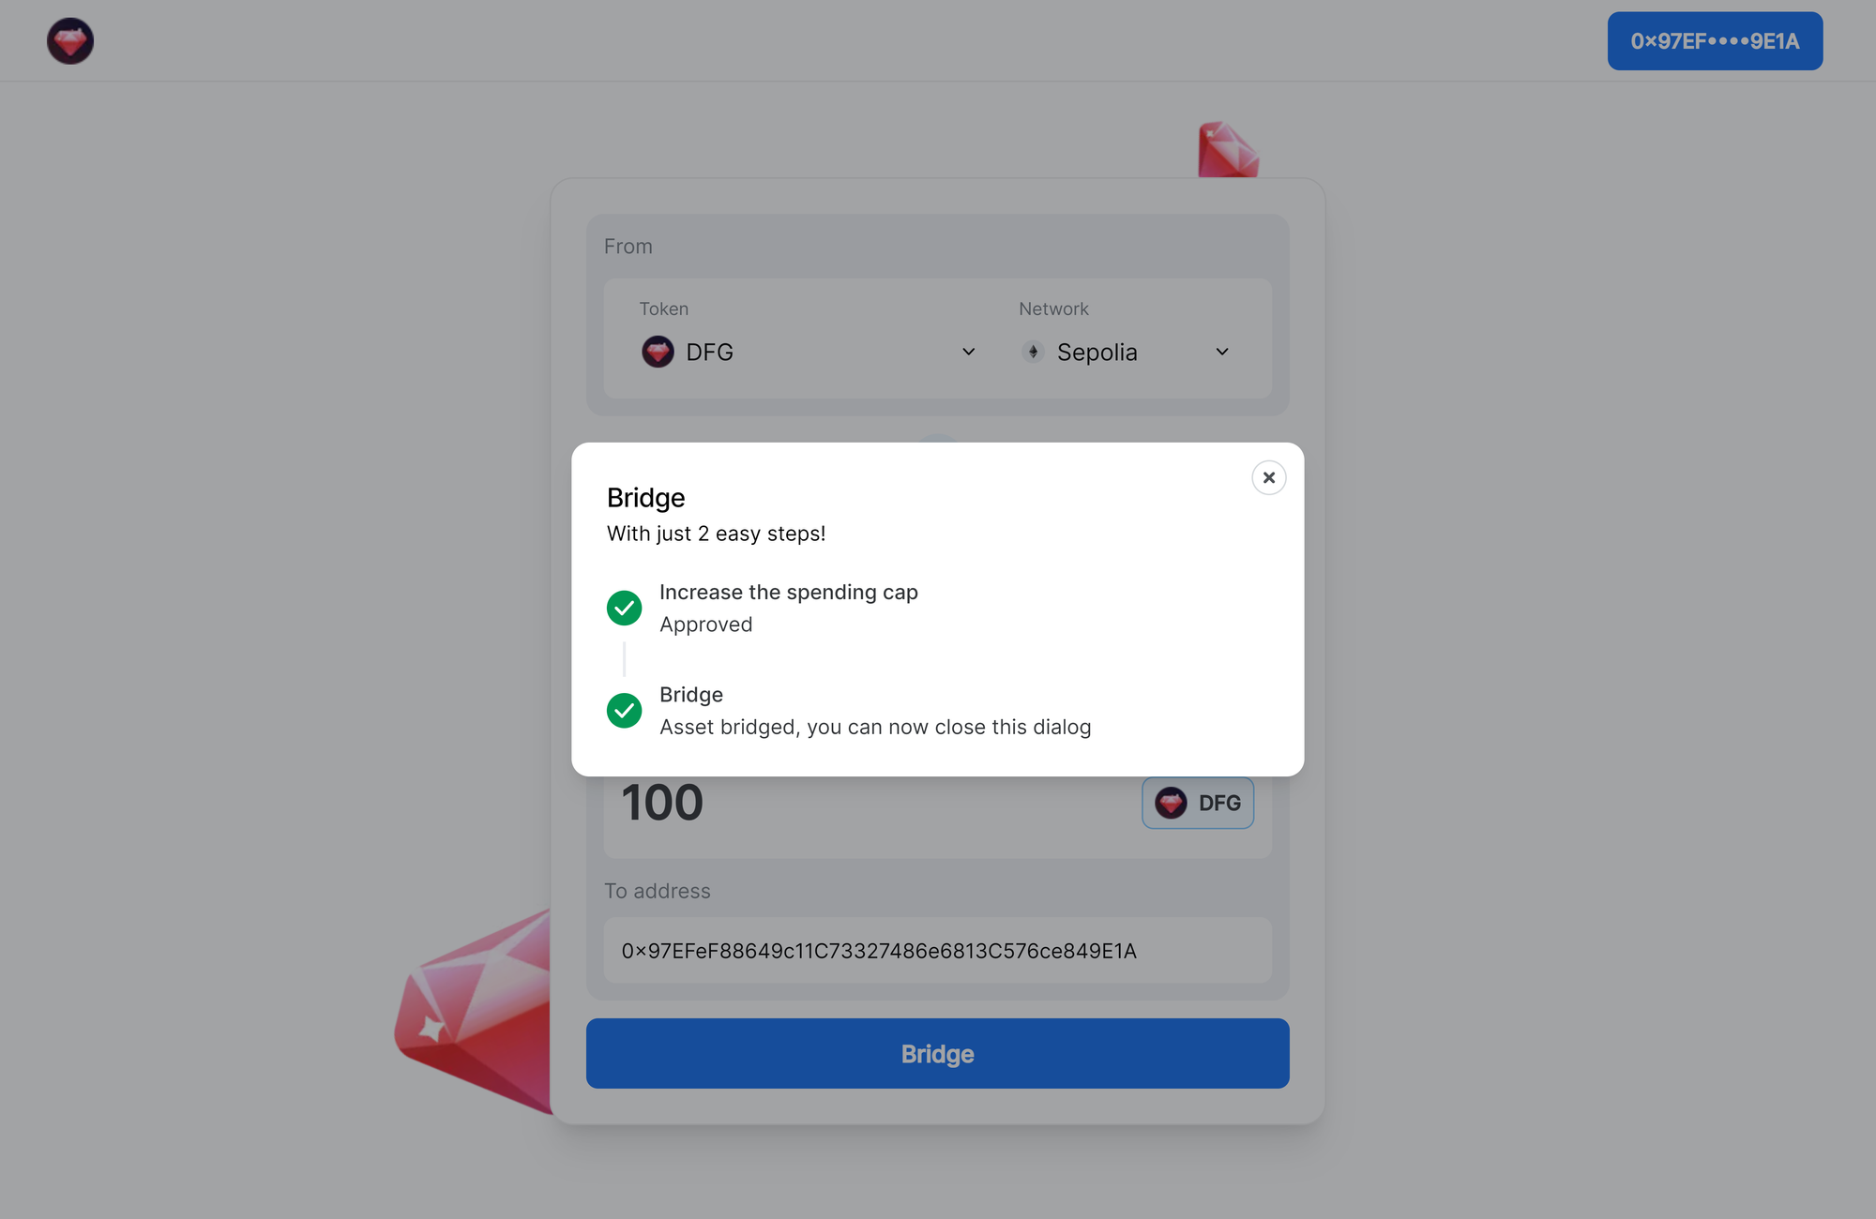Image resolution: width=1876 pixels, height=1219 pixels.
Task: Click the ruby decoration above the card
Action: tap(1227, 150)
